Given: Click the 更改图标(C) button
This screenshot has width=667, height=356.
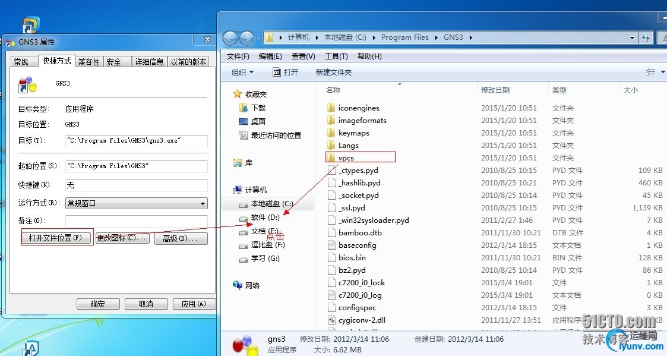Looking at the screenshot, I should click(x=122, y=238).
